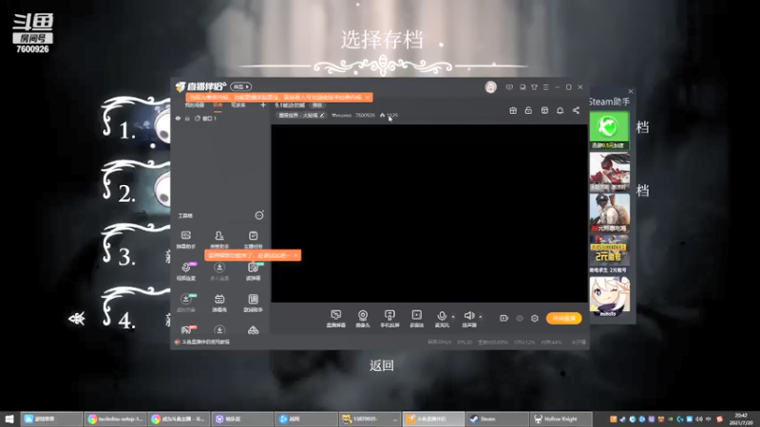Click the gift box icon above preview
The image size is (760, 427).
pos(513,110)
